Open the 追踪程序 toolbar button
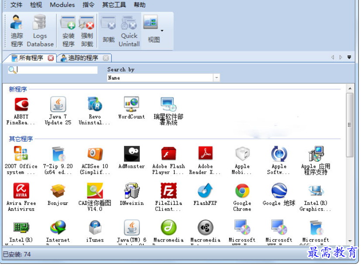Viewport: 361px width, 266px height. point(17,31)
